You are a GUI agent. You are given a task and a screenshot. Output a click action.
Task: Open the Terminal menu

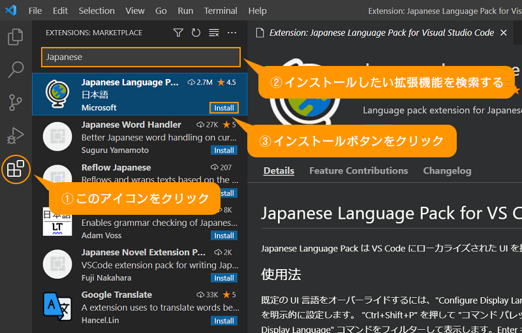(221, 10)
